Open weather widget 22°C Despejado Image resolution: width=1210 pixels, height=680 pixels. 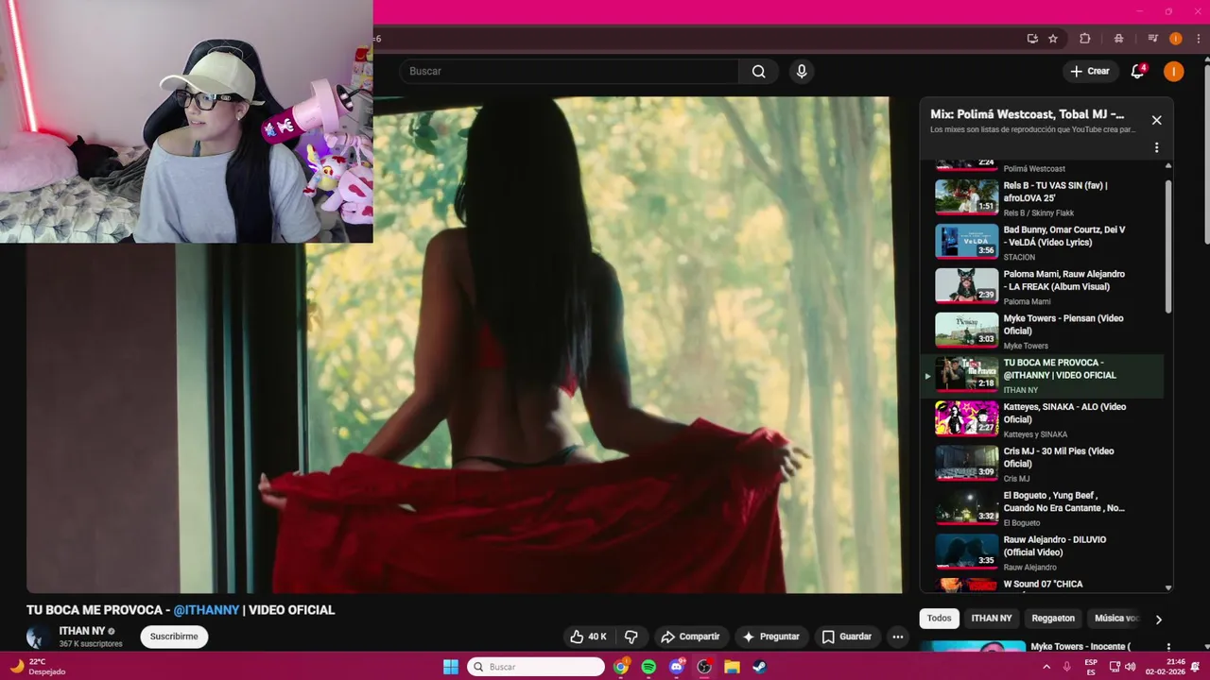[38, 667]
